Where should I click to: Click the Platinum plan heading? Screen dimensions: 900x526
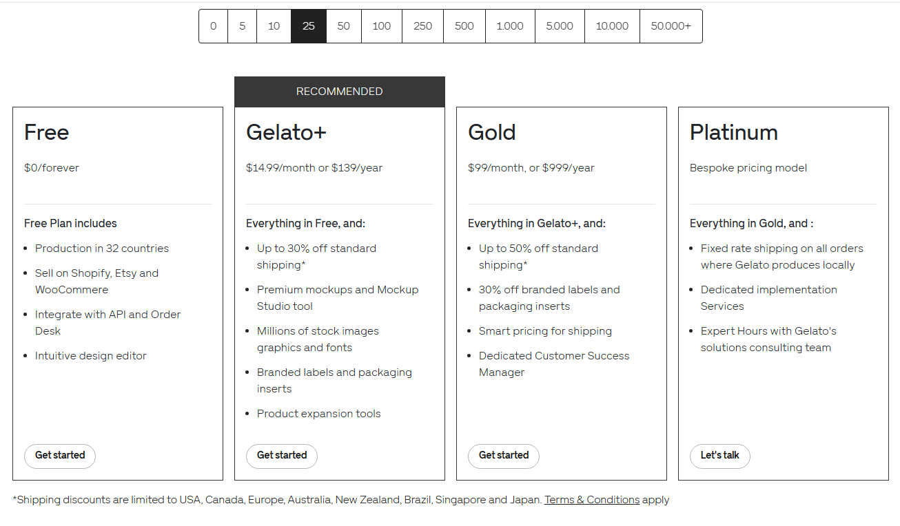tap(734, 132)
